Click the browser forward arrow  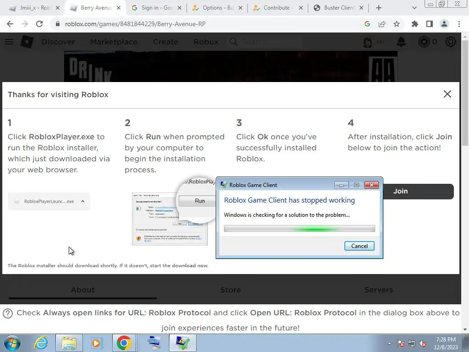coord(25,24)
